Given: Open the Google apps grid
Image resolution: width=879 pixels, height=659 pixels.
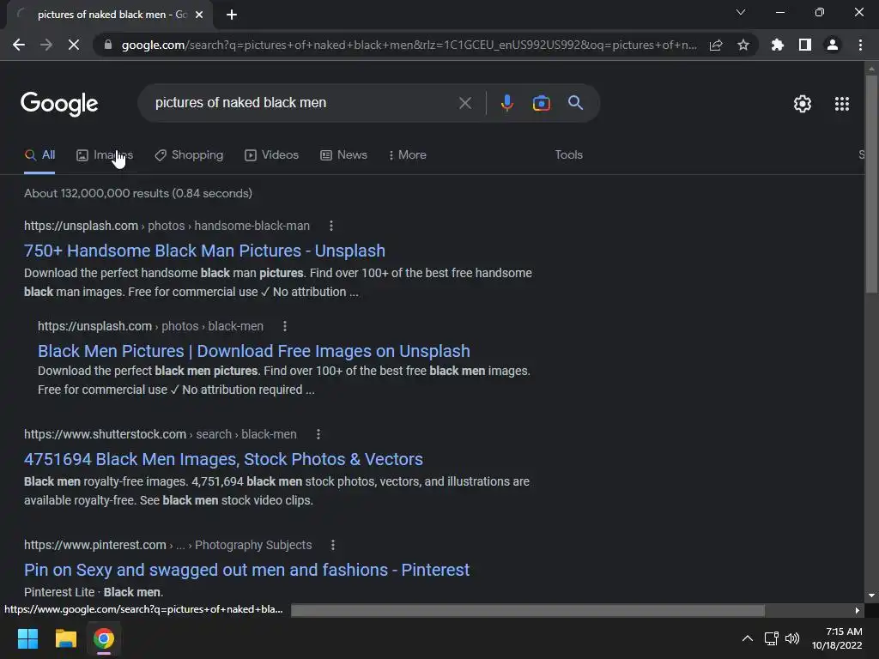Looking at the screenshot, I should coord(841,104).
